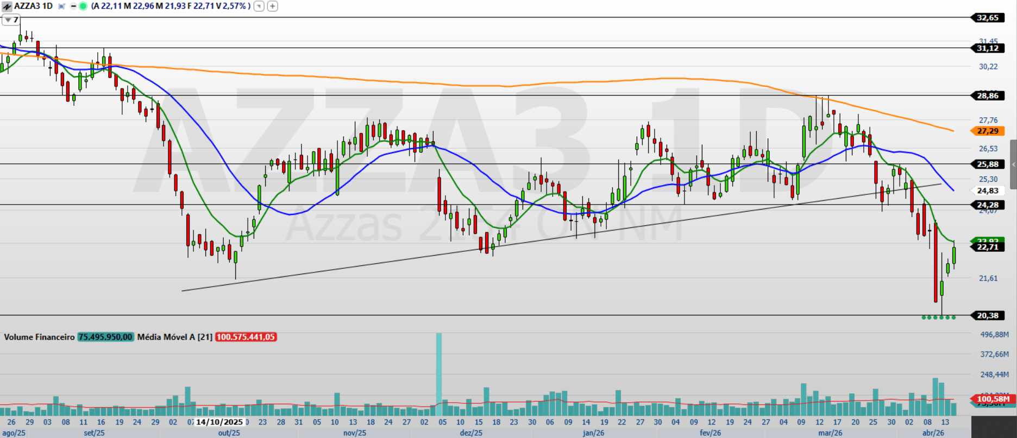Click the jan/26 month on the time axis
The width and height of the screenshot is (1017, 438).
[593, 433]
